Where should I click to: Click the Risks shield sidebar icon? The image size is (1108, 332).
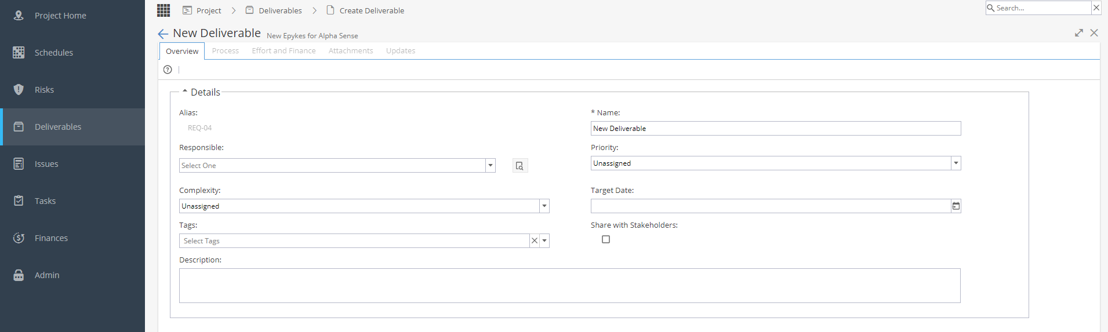[19, 90]
